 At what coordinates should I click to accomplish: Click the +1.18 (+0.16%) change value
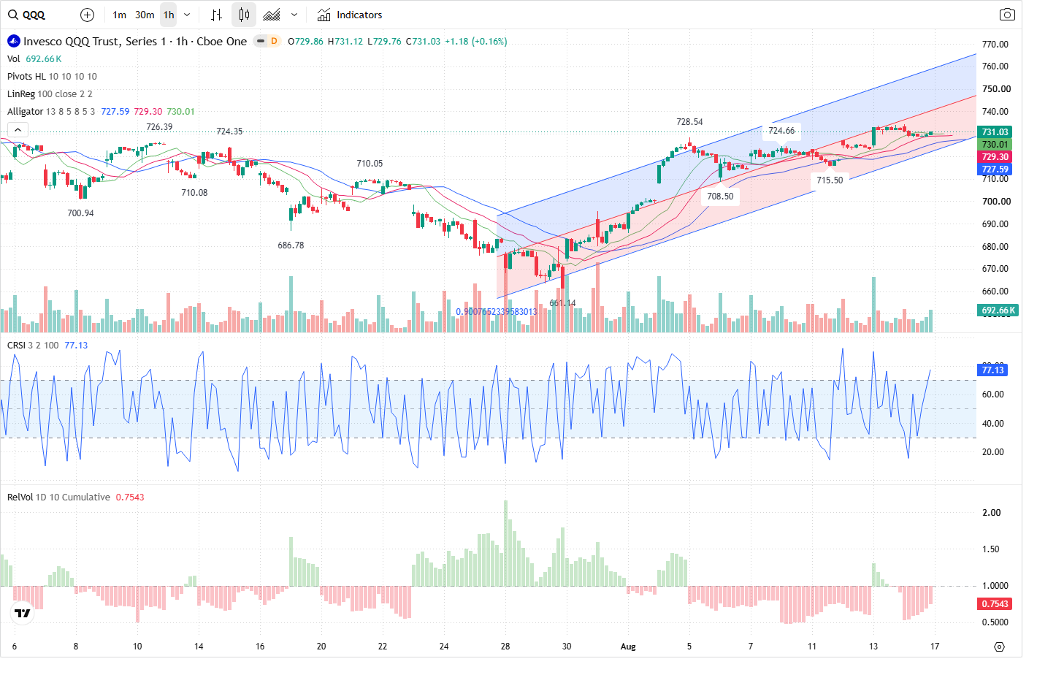pyautogui.click(x=476, y=42)
